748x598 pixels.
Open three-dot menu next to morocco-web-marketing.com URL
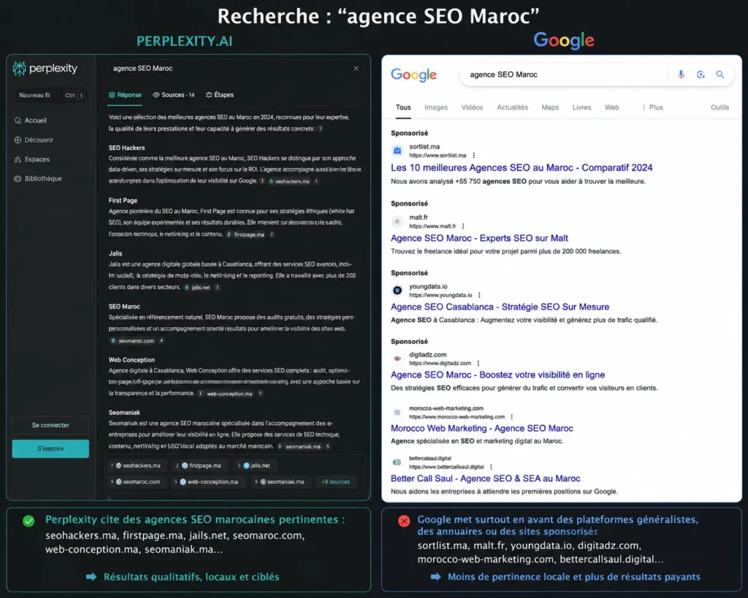pyautogui.click(x=511, y=417)
